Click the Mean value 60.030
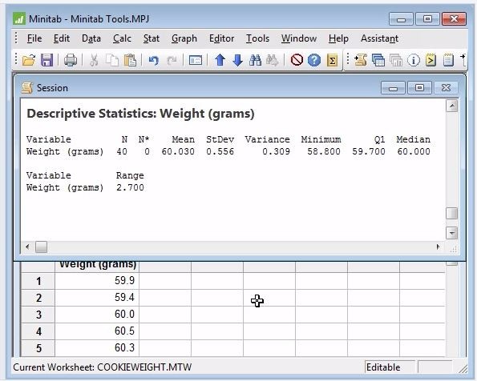Screen dimensions: 477x381 tap(178, 151)
